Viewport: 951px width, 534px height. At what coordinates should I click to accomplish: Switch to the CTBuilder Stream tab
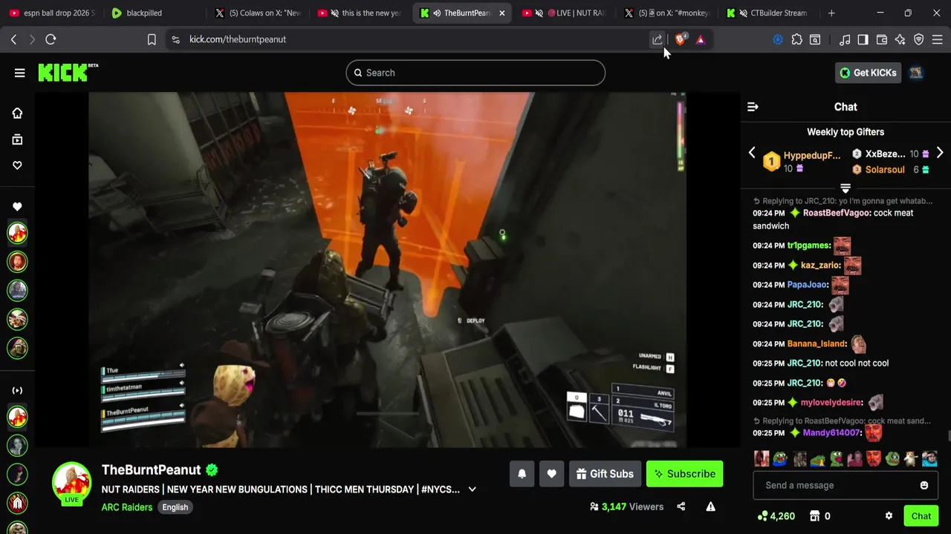(769, 13)
